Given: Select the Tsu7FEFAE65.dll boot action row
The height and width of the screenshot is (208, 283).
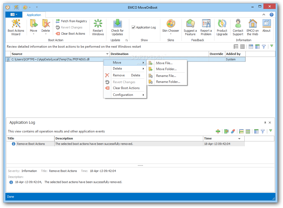Looking at the screenshot, I should coord(125,59).
